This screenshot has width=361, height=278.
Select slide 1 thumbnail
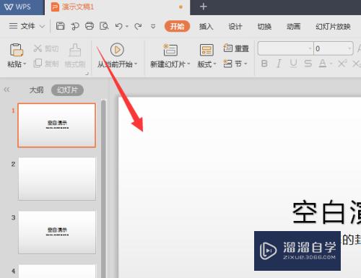(x=57, y=125)
